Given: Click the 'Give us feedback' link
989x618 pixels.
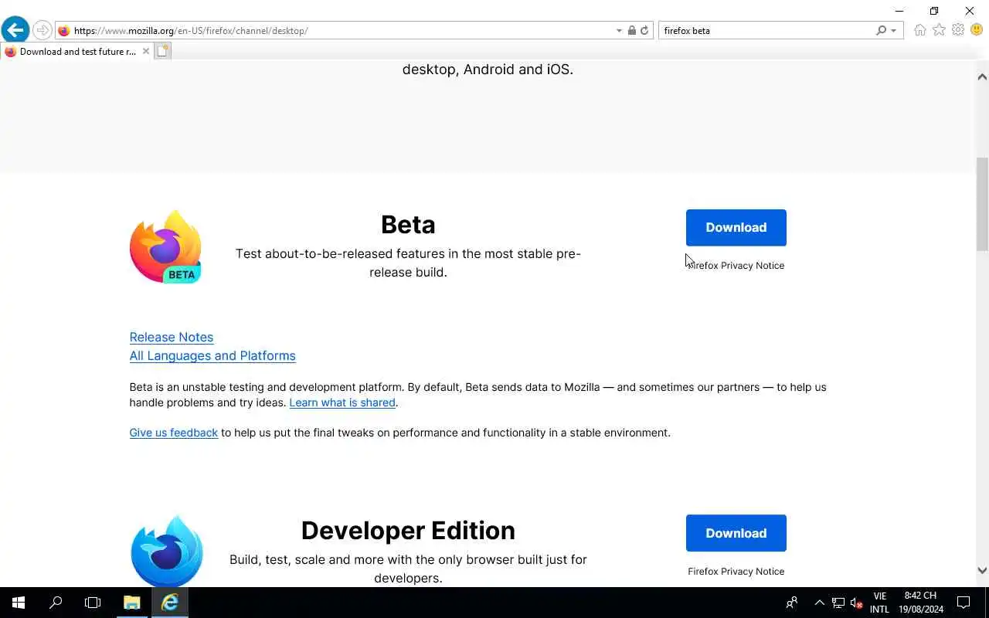Looking at the screenshot, I should (174, 433).
